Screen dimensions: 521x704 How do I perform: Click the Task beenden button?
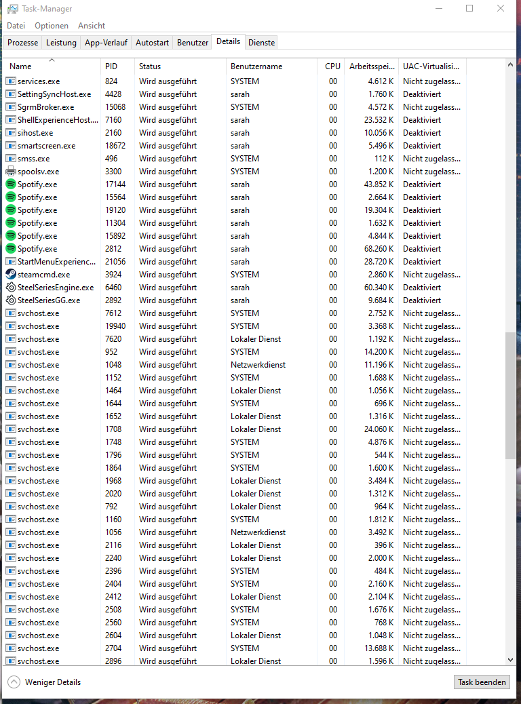pos(482,682)
